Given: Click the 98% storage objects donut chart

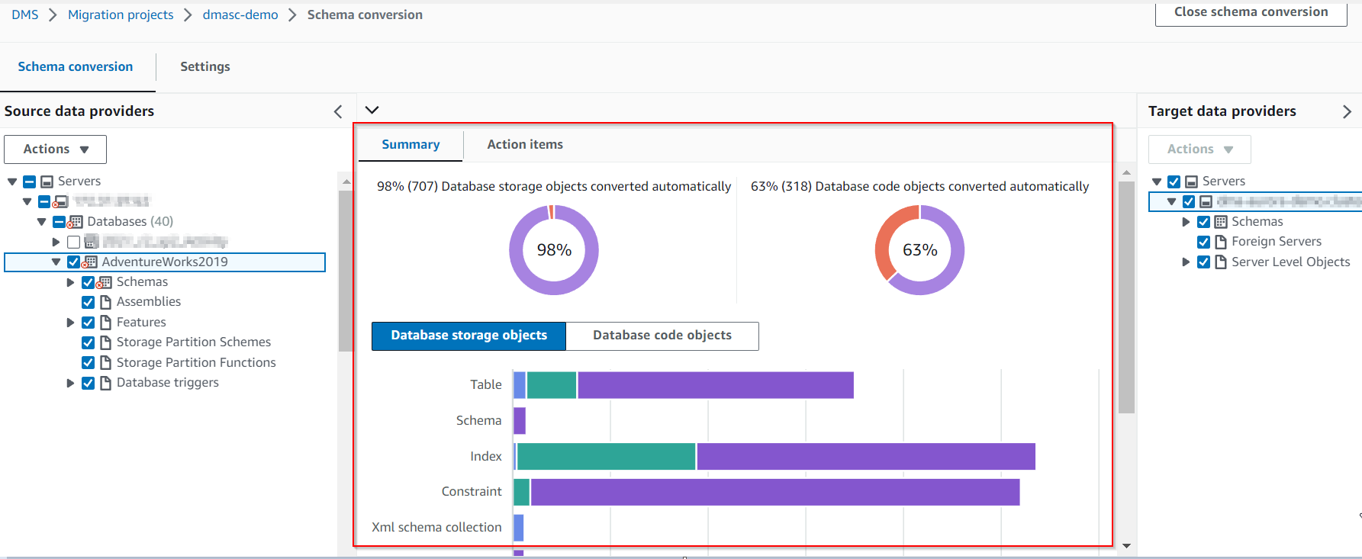Looking at the screenshot, I should [554, 250].
